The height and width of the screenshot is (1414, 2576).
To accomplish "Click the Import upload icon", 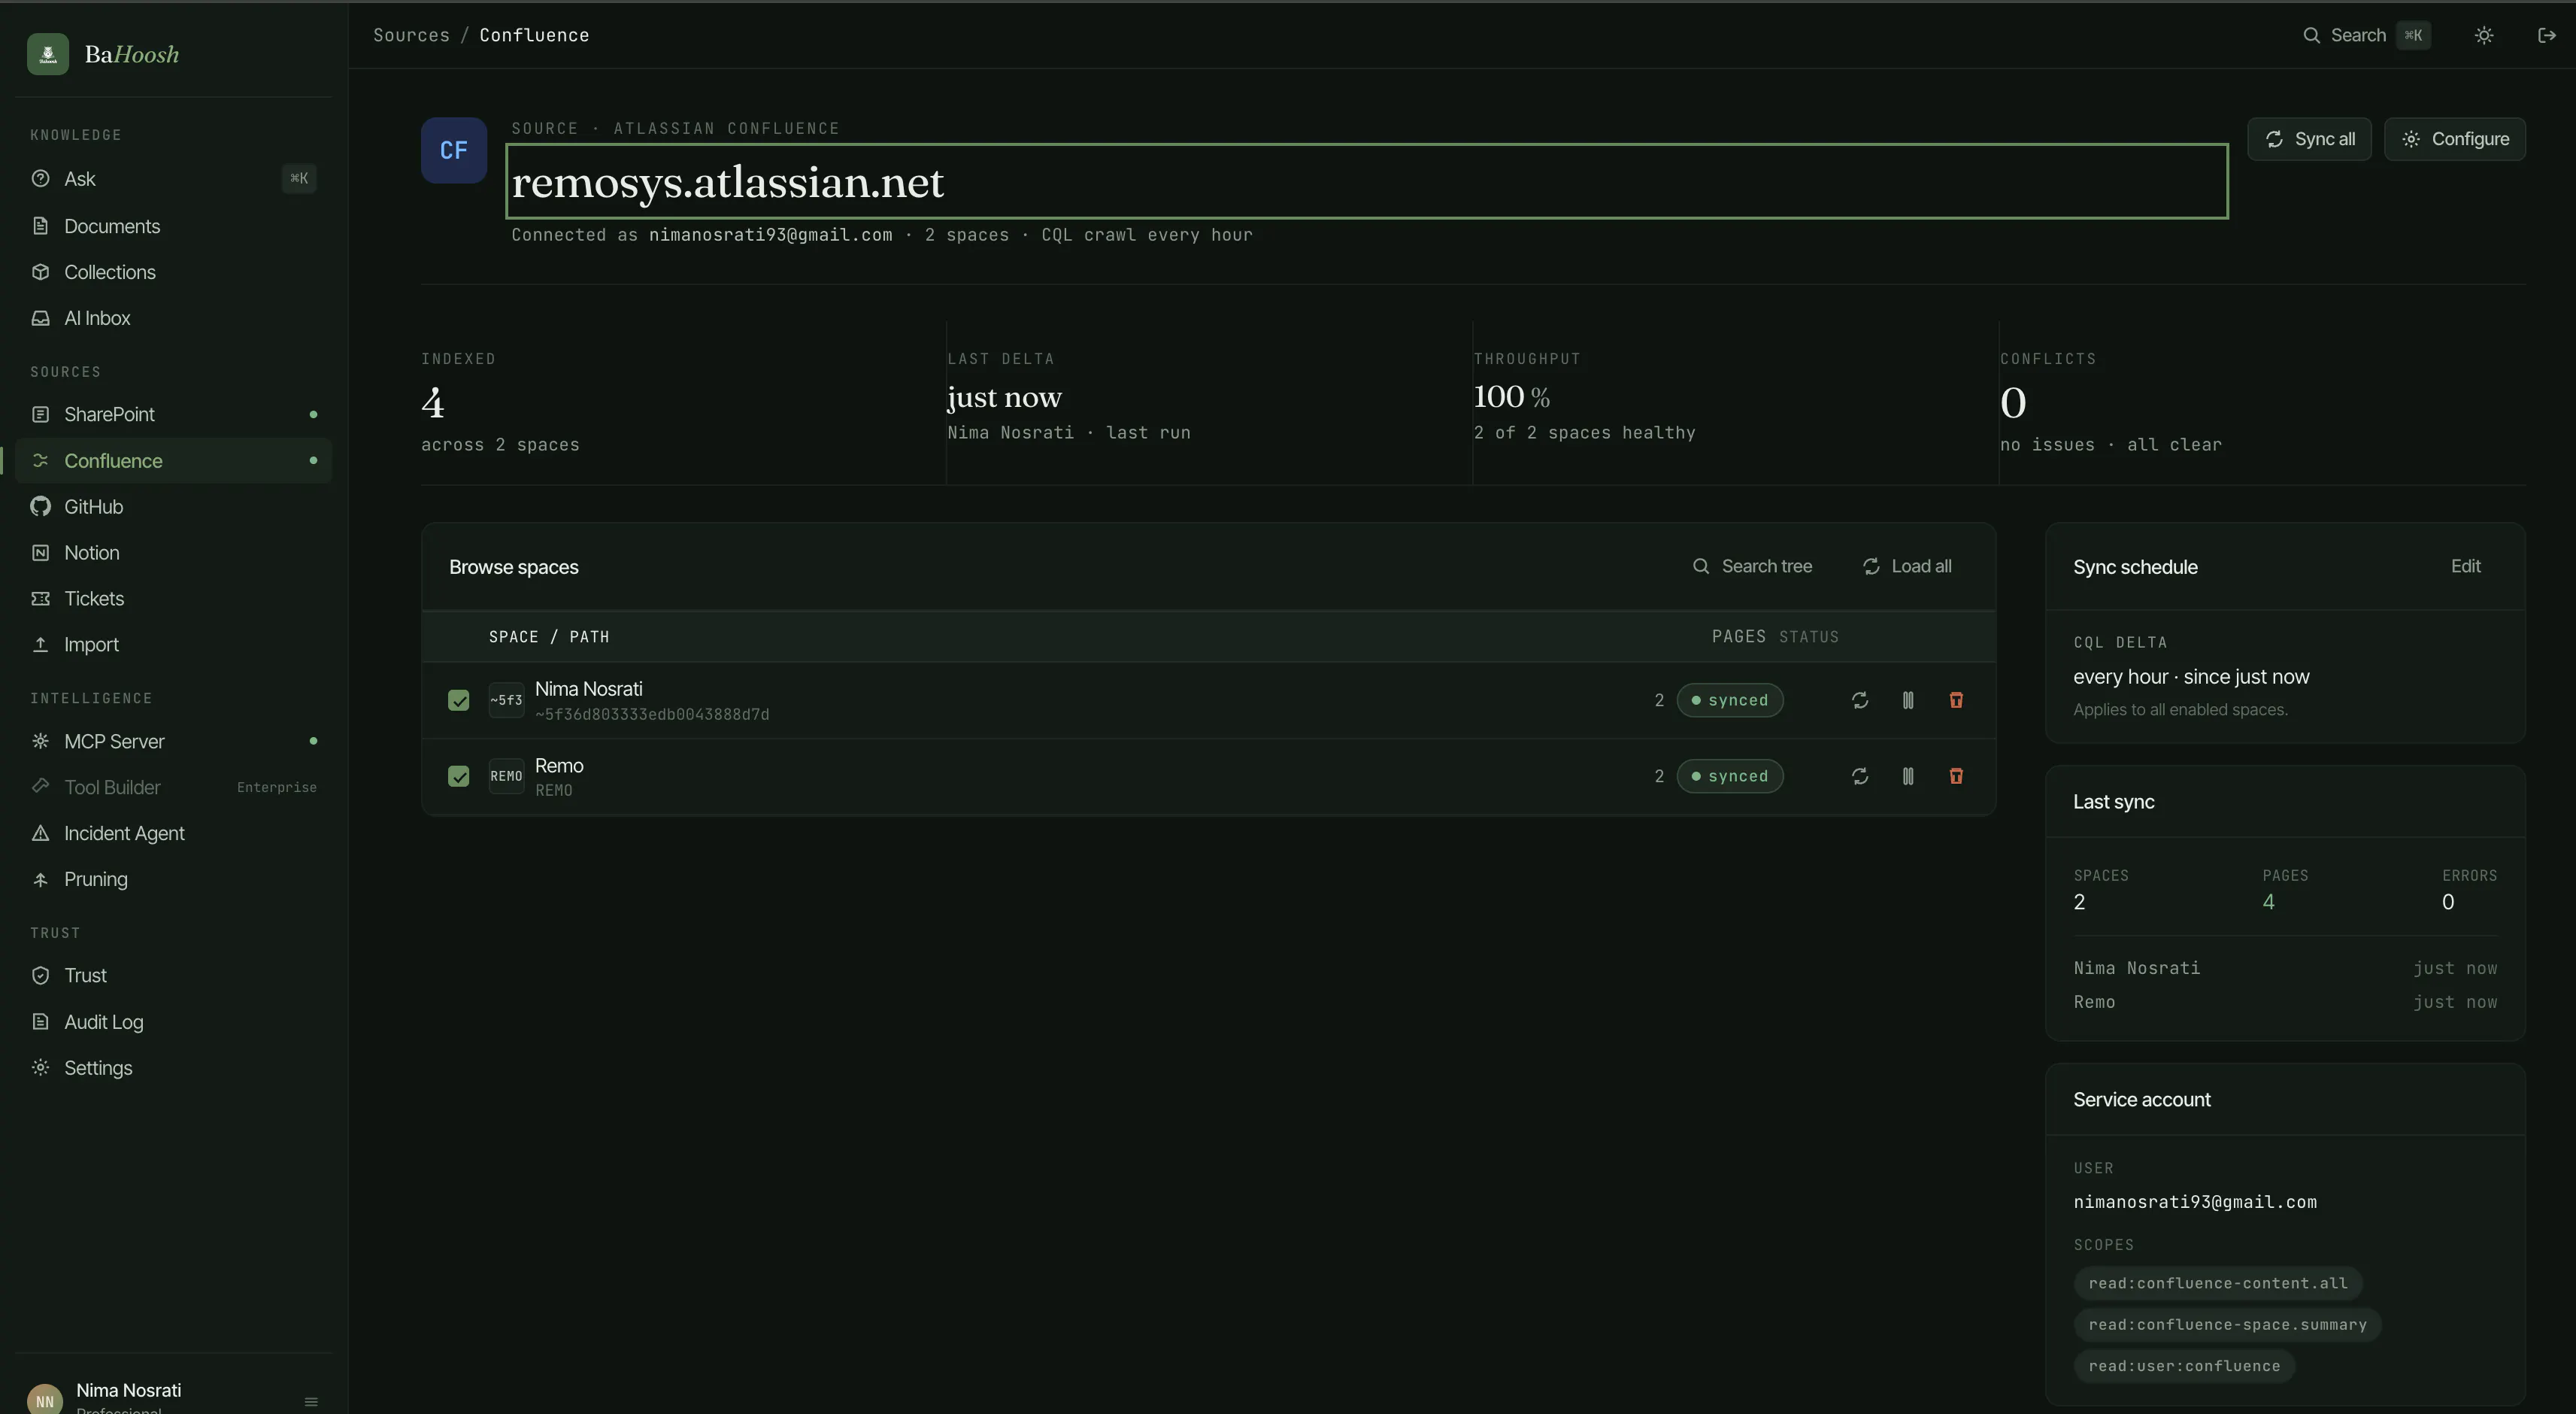I will pos(40,645).
